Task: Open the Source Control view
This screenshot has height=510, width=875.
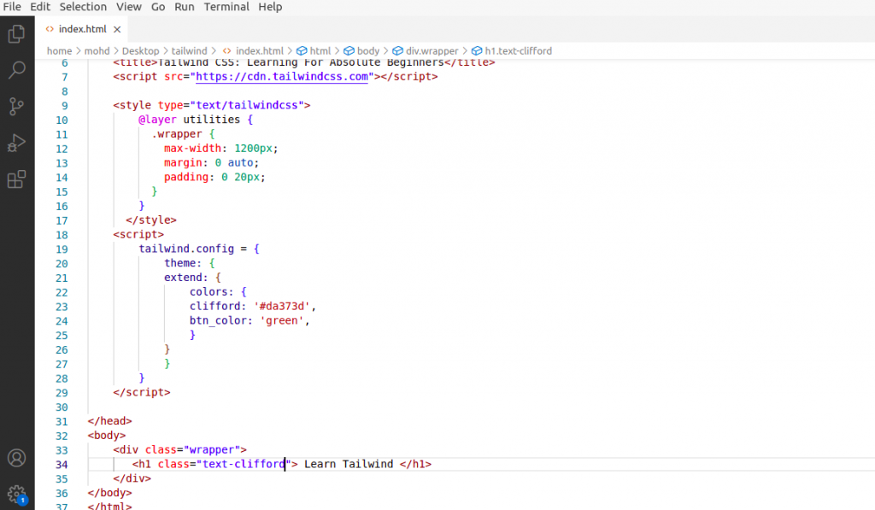Action: point(17,106)
